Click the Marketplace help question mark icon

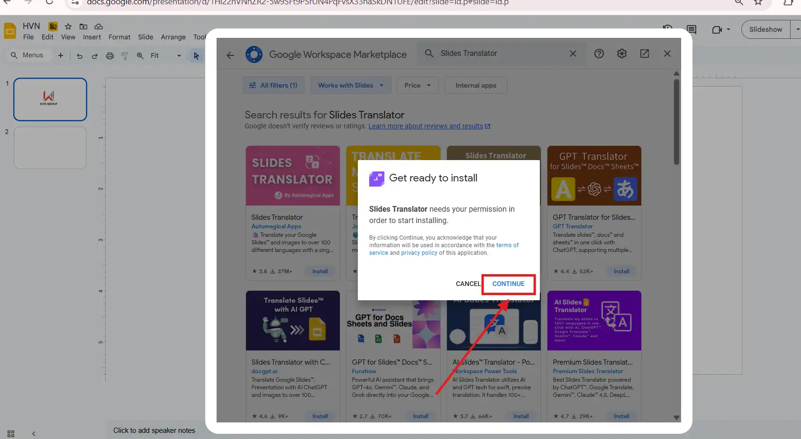tap(599, 54)
